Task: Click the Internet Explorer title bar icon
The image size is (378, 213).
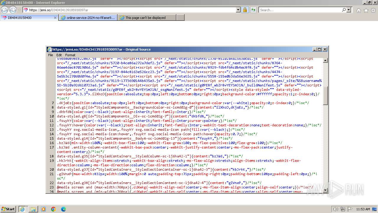Action: click(x=3, y=2)
